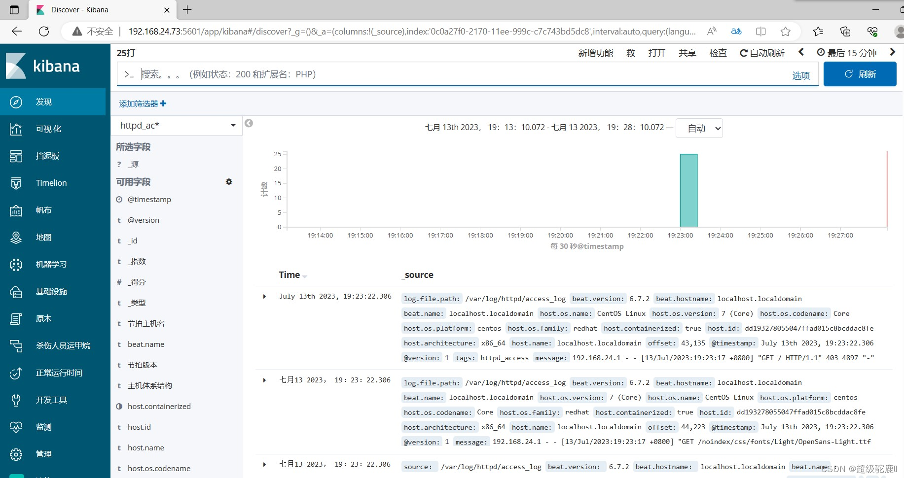Click browser back arrow

click(17, 32)
